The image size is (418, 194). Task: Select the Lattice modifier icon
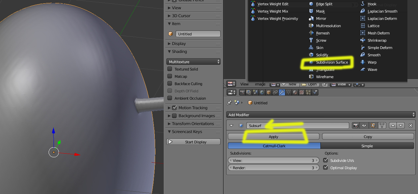(363, 26)
